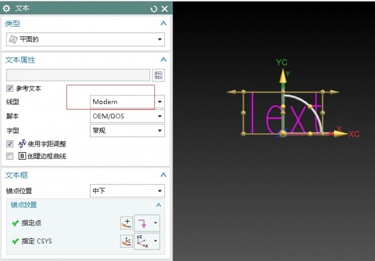Click the reset dialog icon

pos(154,9)
